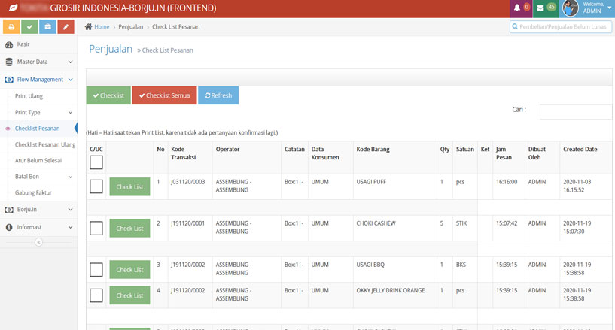615x330 pixels.
Task: Click the Flow Management money icon
Action: [9, 80]
